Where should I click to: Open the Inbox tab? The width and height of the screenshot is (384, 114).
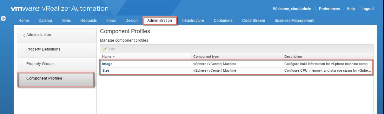(111, 21)
